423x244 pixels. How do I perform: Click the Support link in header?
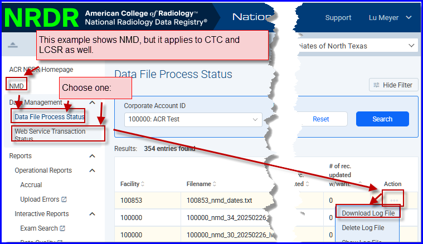[338, 17]
